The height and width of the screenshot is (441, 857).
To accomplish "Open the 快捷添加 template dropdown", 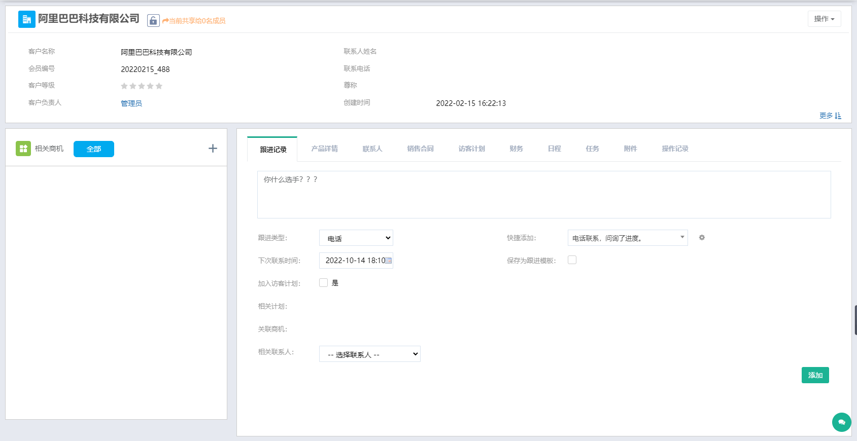I will click(628, 238).
